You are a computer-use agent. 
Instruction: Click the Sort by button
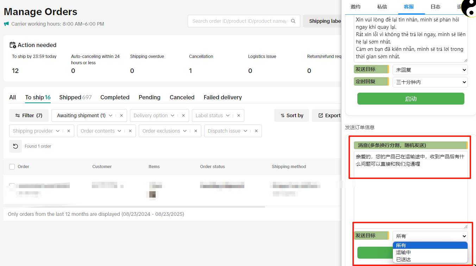coord(292,115)
